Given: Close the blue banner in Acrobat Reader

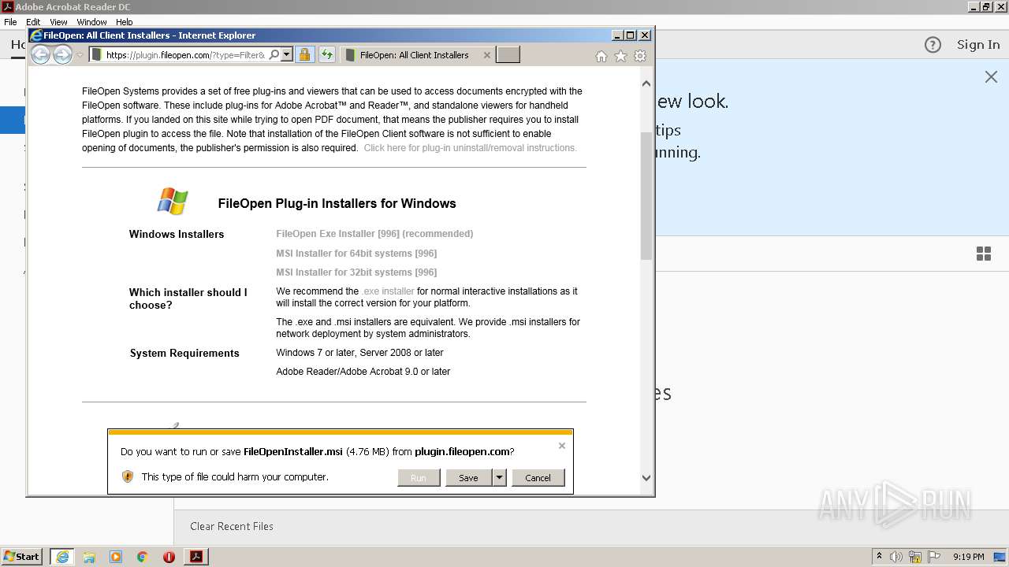Looking at the screenshot, I should pos(991,76).
